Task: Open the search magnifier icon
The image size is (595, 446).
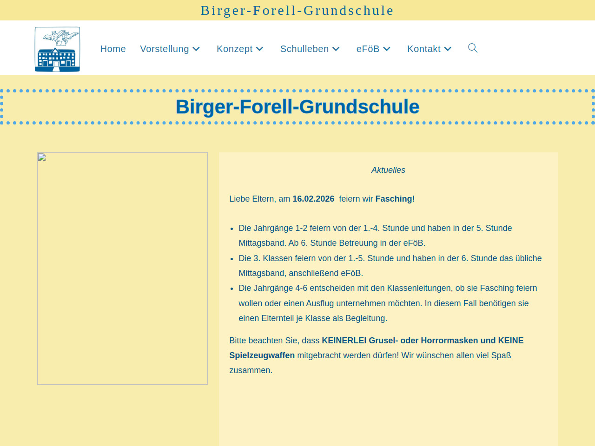Action: (x=472, y=48)
